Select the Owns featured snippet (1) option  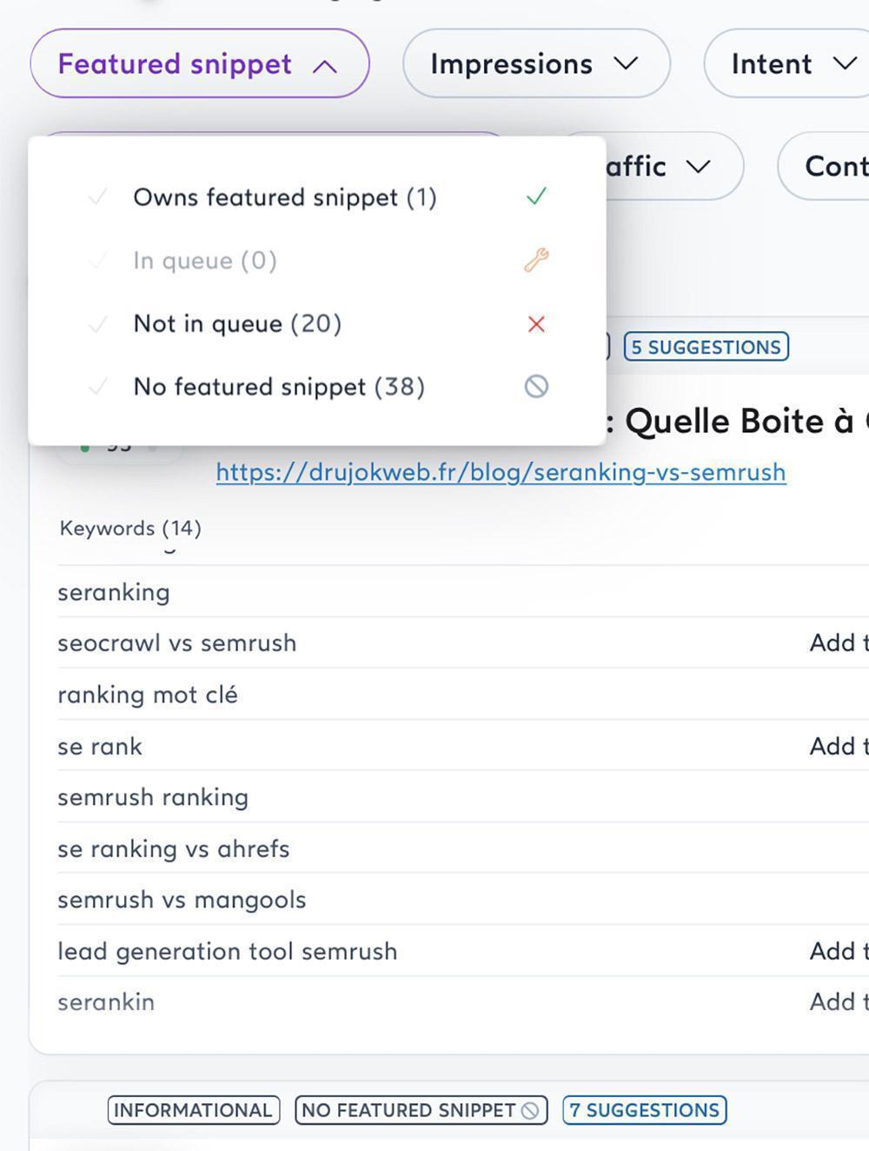[x=317, y=197]
